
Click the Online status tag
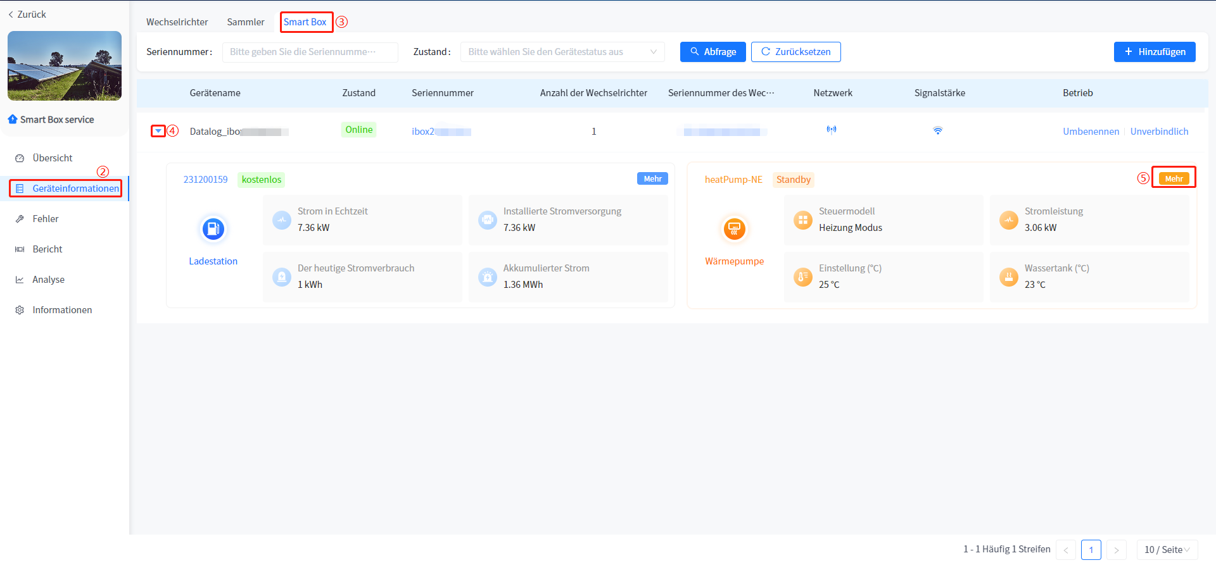coord(359,130)
